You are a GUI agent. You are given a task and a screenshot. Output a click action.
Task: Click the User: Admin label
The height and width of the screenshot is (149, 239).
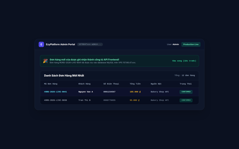pyautogui.click(x=173, y=44)
